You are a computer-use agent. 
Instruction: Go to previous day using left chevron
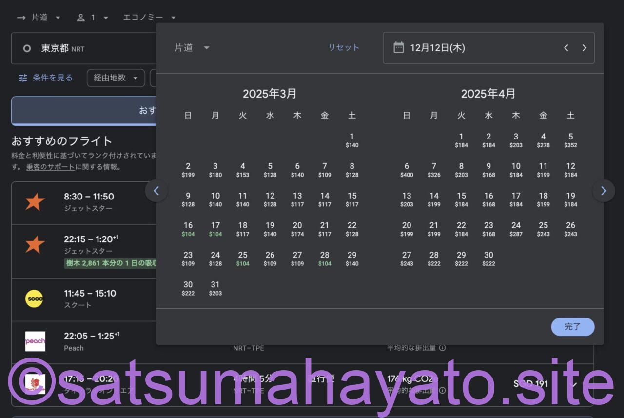point(566,48)
